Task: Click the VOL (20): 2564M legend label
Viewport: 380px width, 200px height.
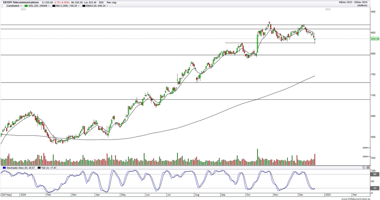Action: pyautogui.click(x=38, y=6)
